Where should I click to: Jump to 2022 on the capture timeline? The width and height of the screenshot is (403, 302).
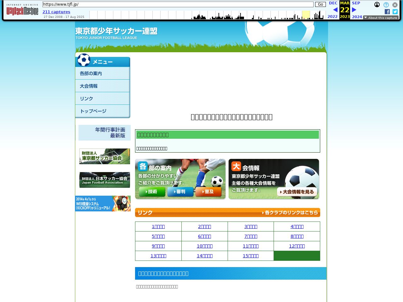332,17
